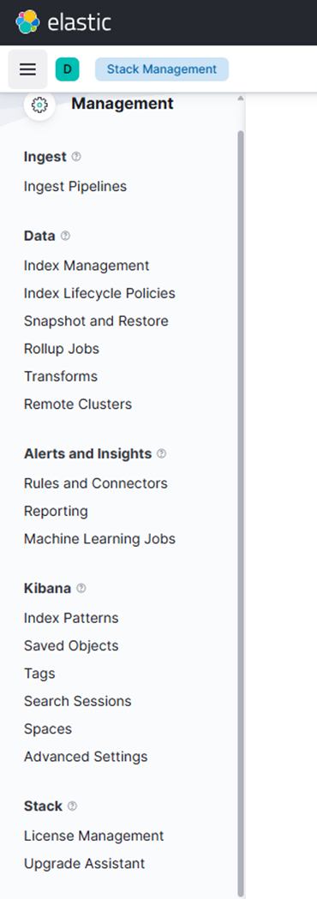
Task: Open Rules and Connectors
Action: [x=96, y=483]
